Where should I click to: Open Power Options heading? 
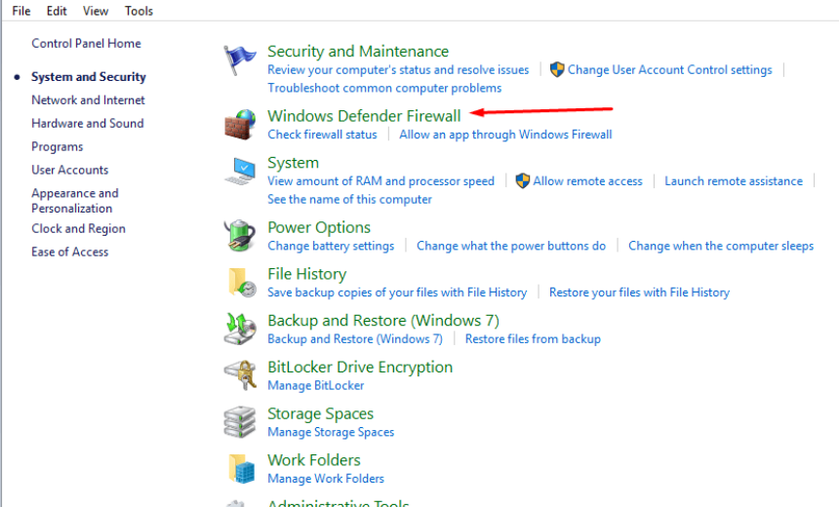319,227
